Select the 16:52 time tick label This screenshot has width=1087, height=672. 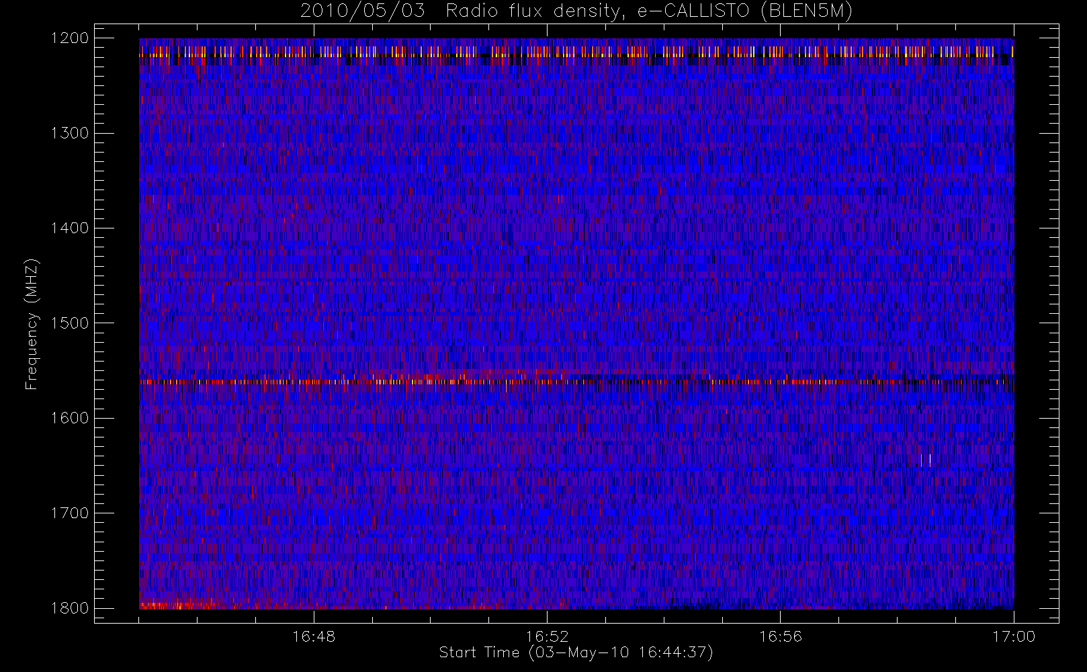pyautogui.click(x=547, y=636)
